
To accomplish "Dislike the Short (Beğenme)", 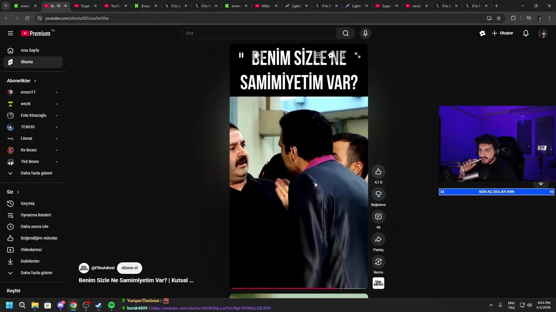I will pyautogui.click(x=378, y=194).
